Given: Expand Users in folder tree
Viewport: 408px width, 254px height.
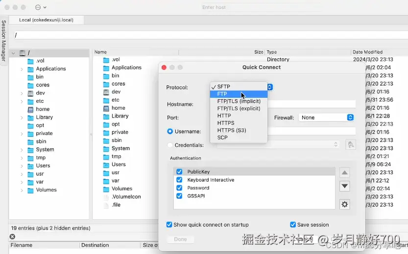Looking at the screenshot, I should tap(22, 166).
